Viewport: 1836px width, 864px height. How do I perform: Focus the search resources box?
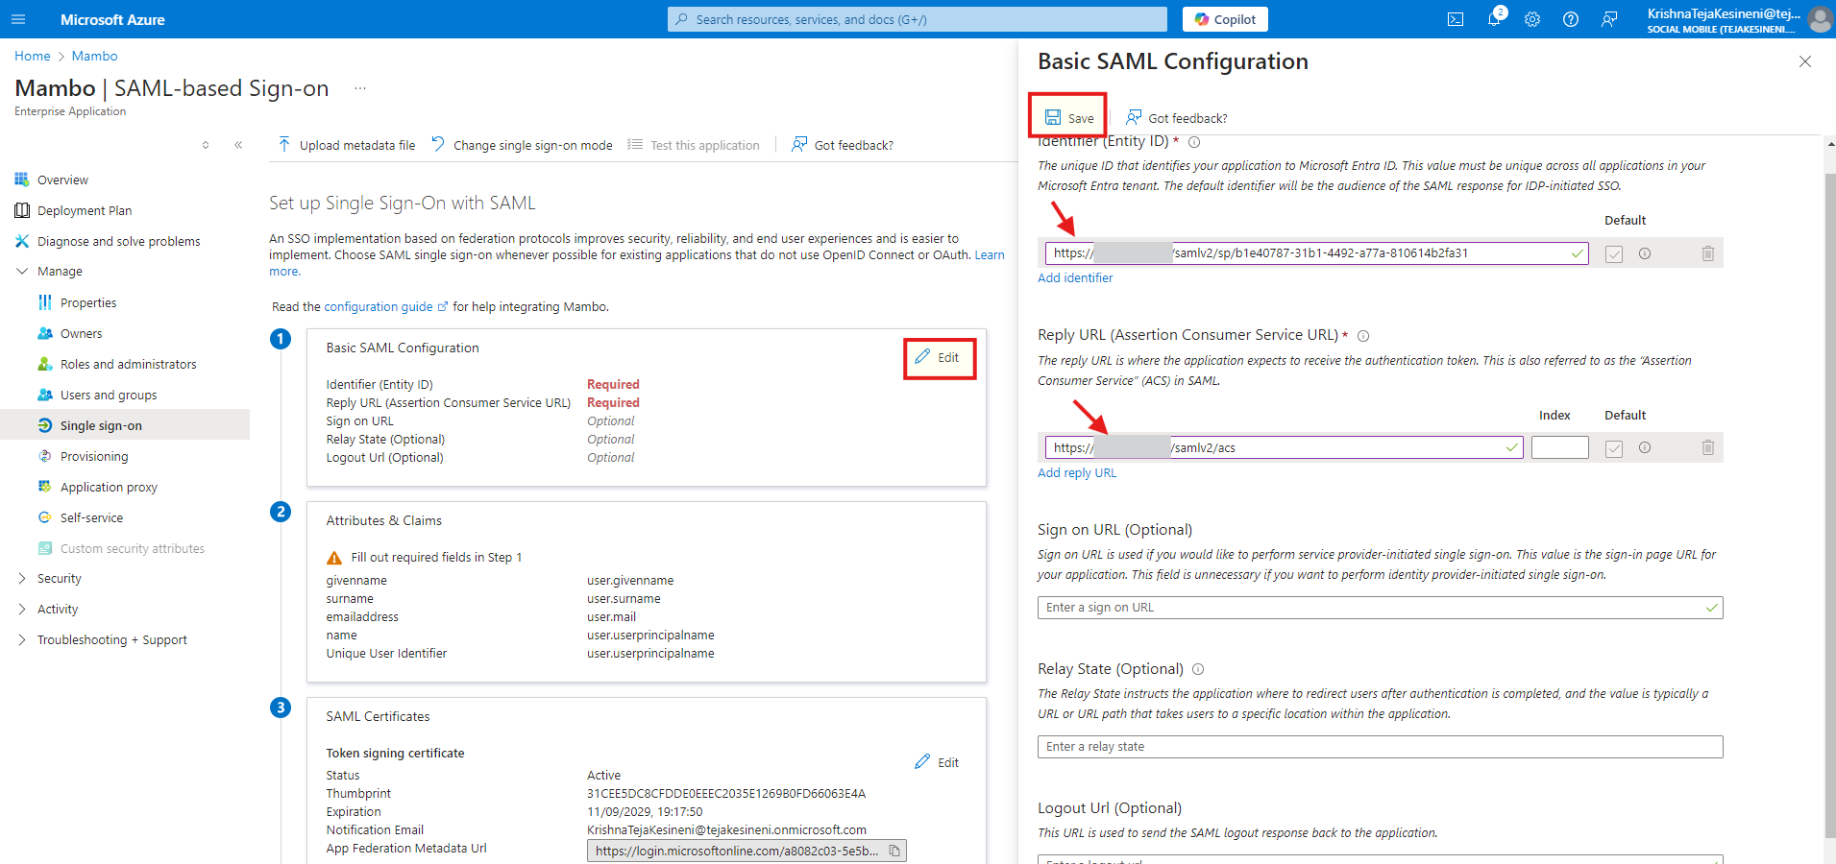(x=918, y=19)
